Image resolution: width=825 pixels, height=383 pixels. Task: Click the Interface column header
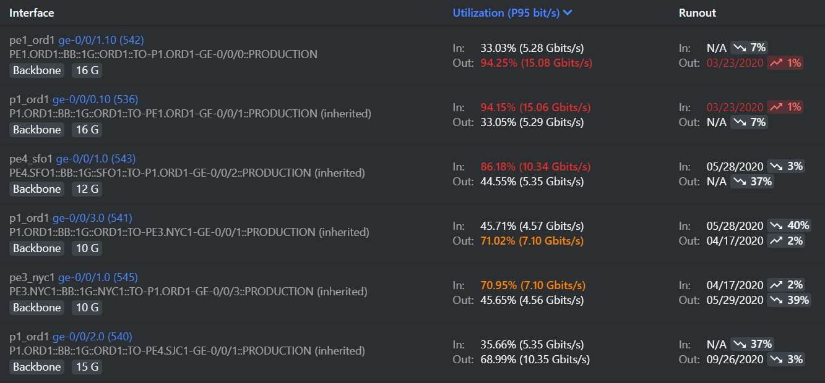pyautogui.click(x=32, y=13)
